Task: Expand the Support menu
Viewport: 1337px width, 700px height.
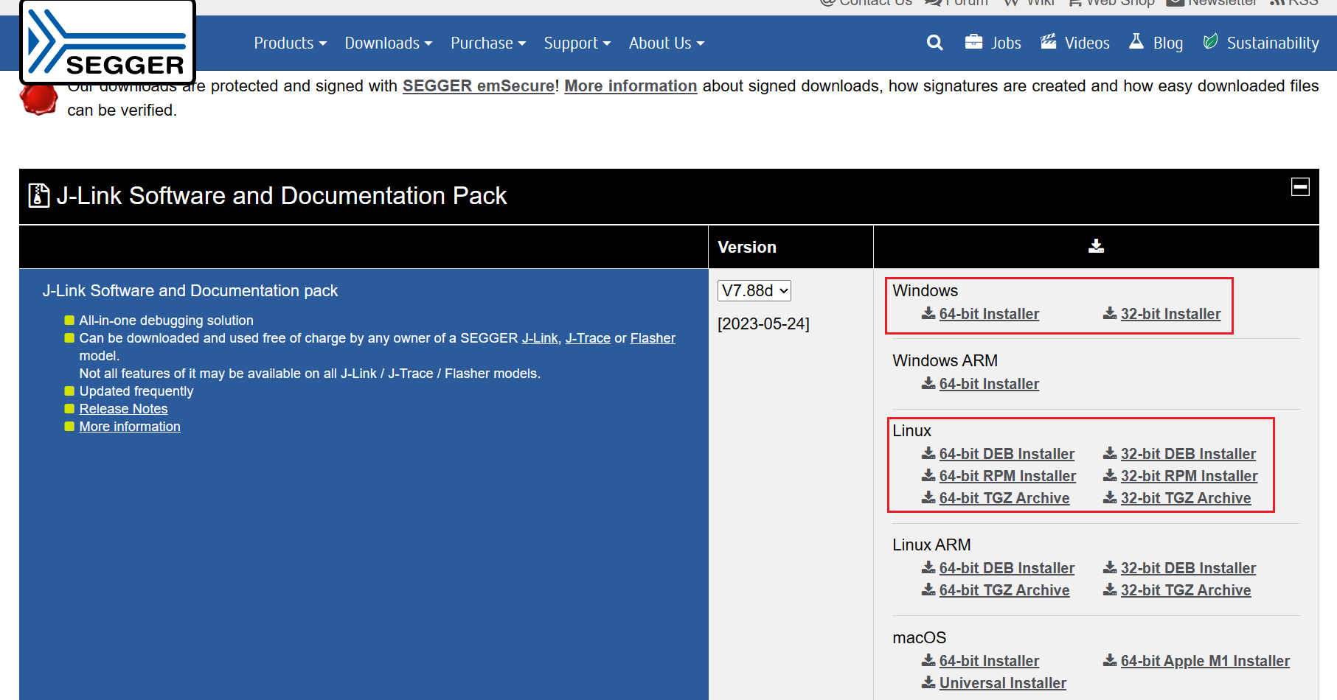Action: [x=577, y=43]
